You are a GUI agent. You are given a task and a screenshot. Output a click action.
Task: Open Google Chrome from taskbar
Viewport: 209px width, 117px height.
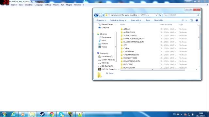pyautogui.click(x=52, y=114)
